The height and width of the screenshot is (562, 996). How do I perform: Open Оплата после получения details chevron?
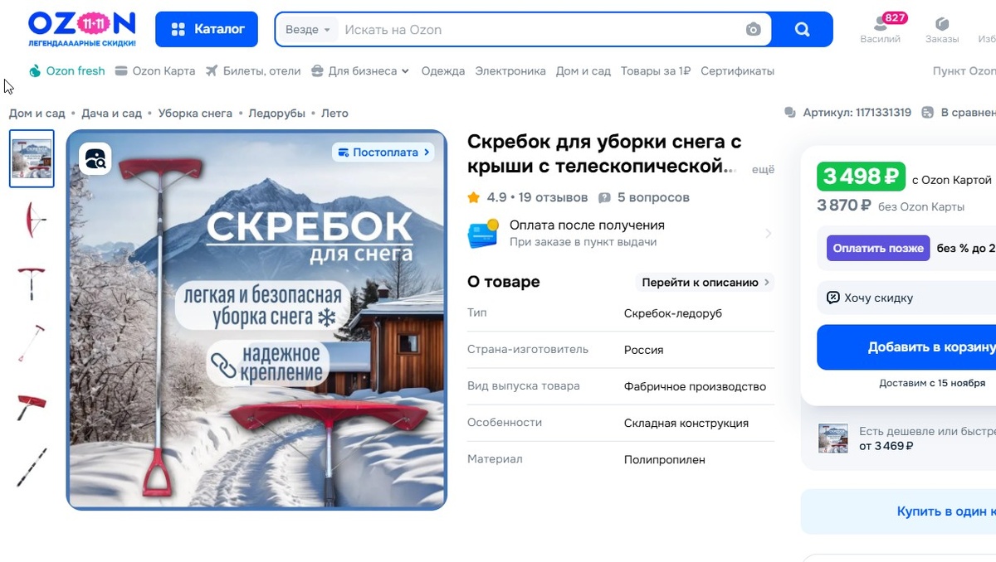click(768, 234)
